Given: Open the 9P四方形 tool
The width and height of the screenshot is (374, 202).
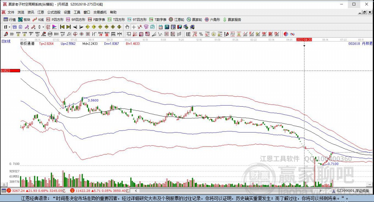Looking at the screenshot, I should 76,20.
